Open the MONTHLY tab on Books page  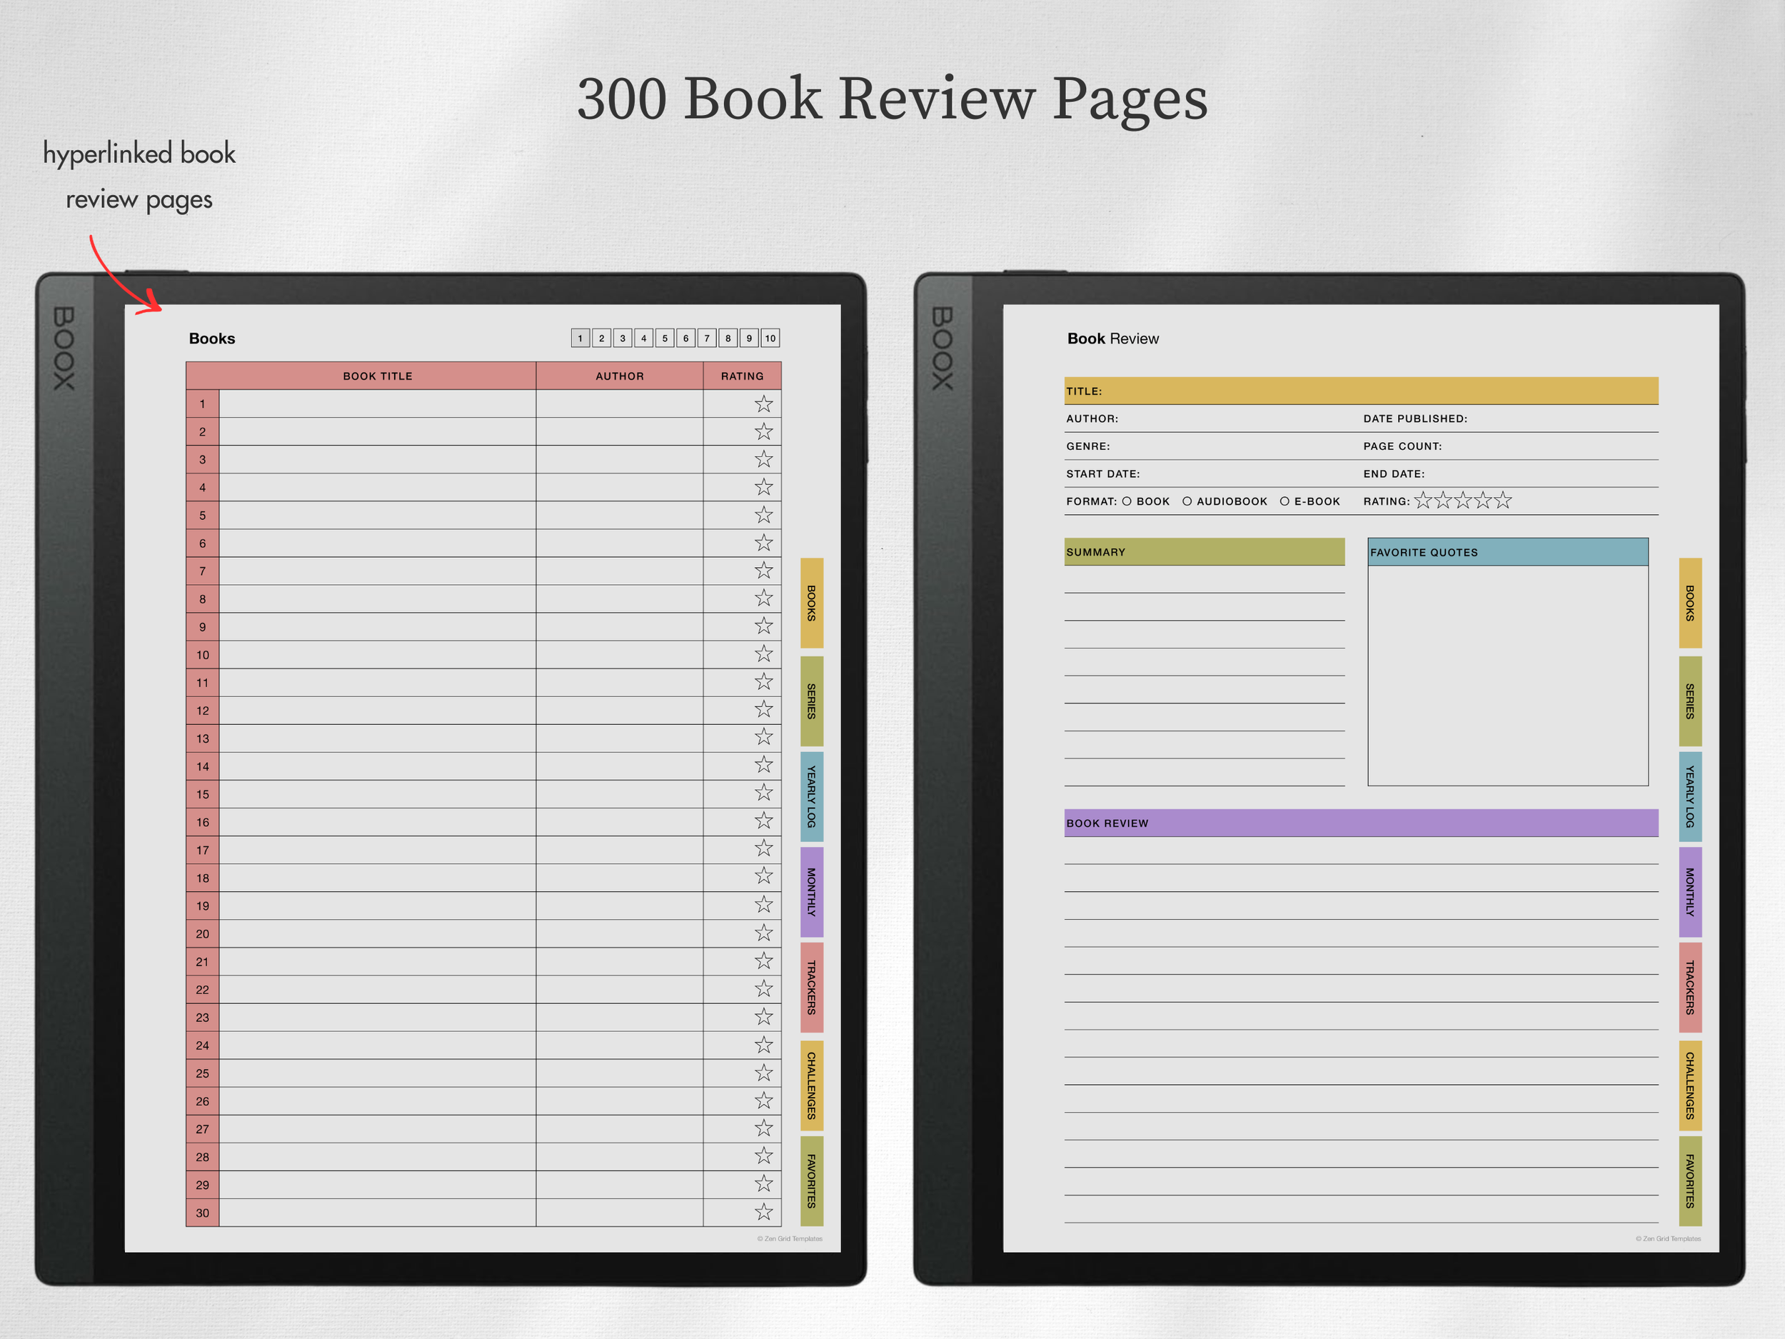coord(812,892)
